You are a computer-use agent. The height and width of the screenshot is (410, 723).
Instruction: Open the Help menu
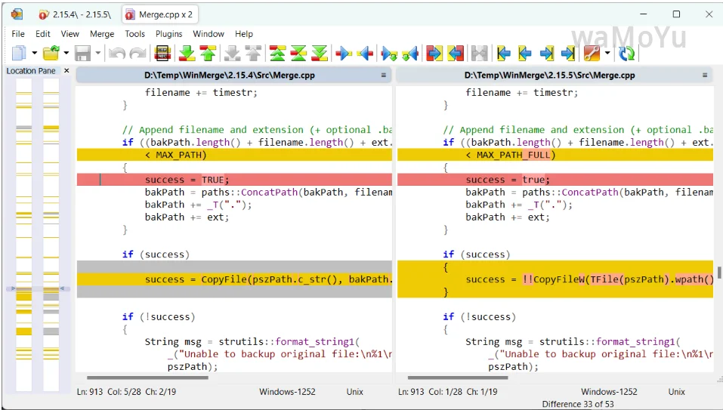coord(244,34)
